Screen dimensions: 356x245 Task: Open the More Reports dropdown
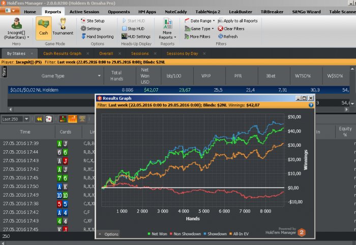167,29
